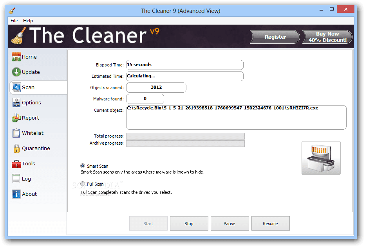Click the Whitelist clipboard icon
This screenshot has height=247, width=365.
[16, 133]
